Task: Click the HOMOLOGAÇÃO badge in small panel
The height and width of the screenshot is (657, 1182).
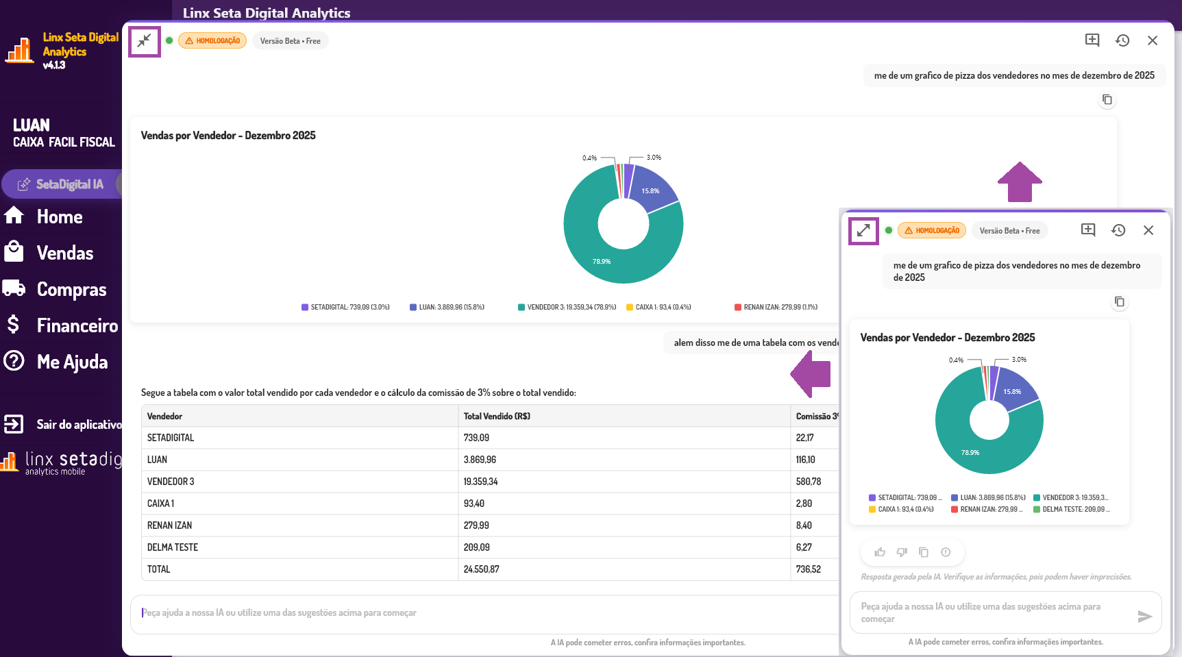Action: click(932, 231)
